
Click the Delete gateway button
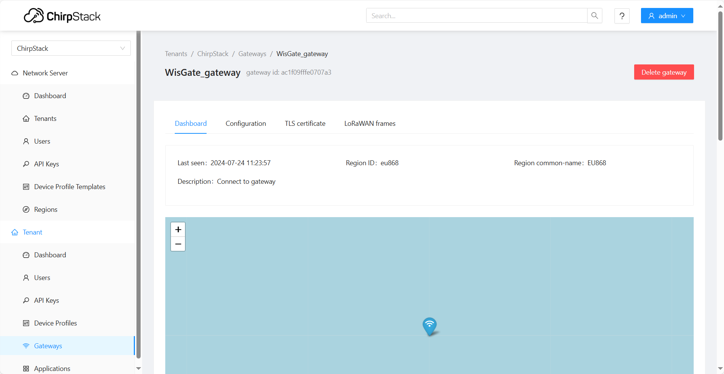664,72
